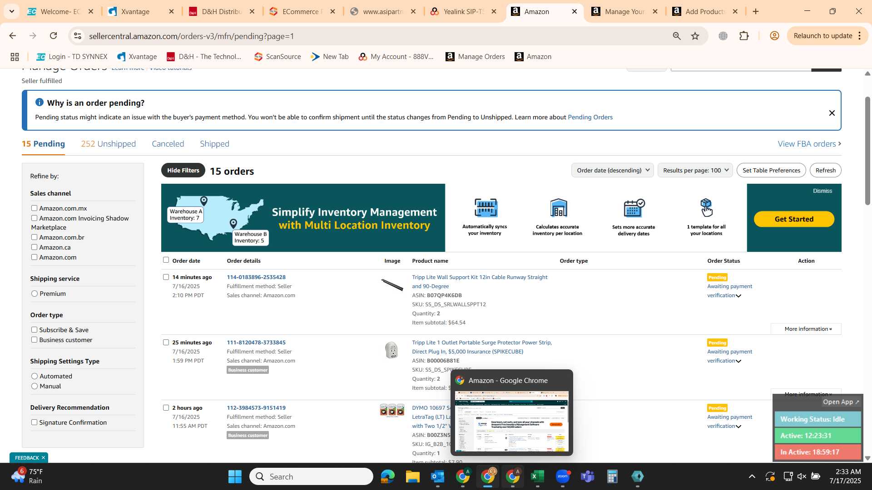The width and height of the screenshot is (872, 490).
Task: Click the Get Started banner button
Action: coord(794,219)
